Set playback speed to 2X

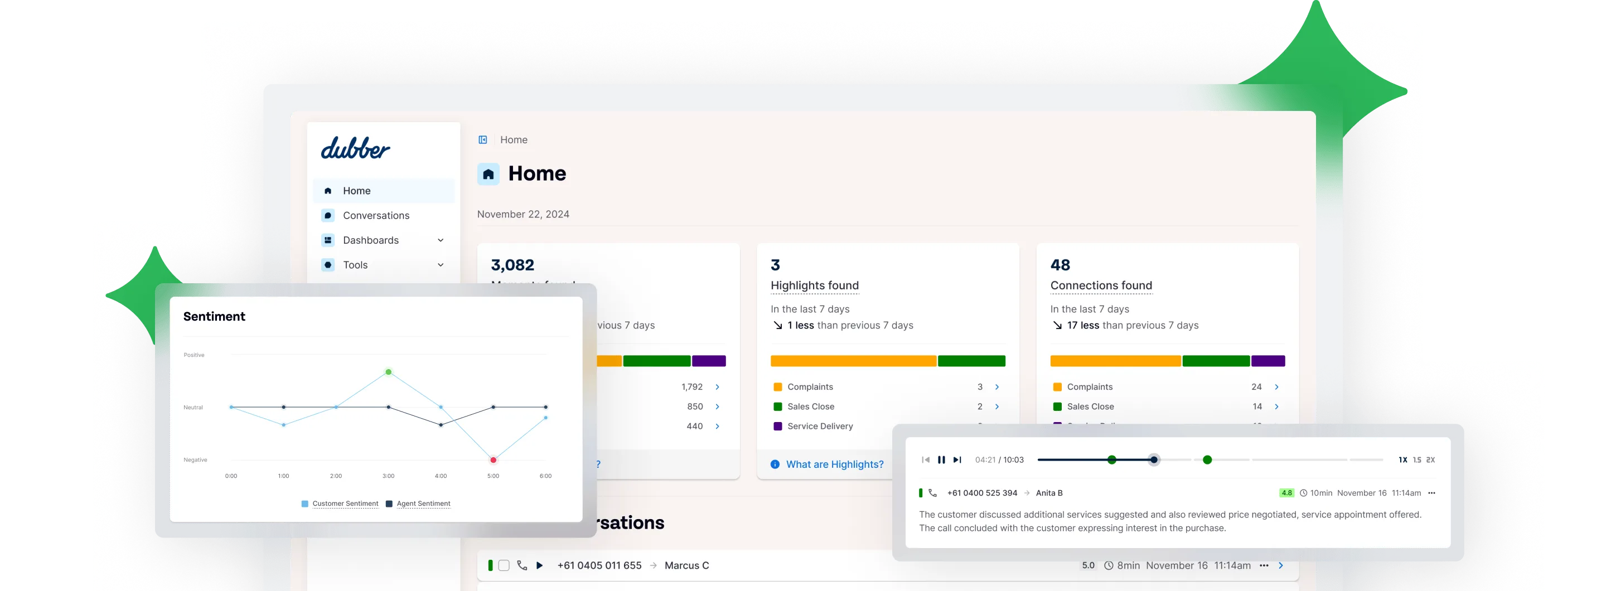pyautogui.click(x=1431, y=460)
